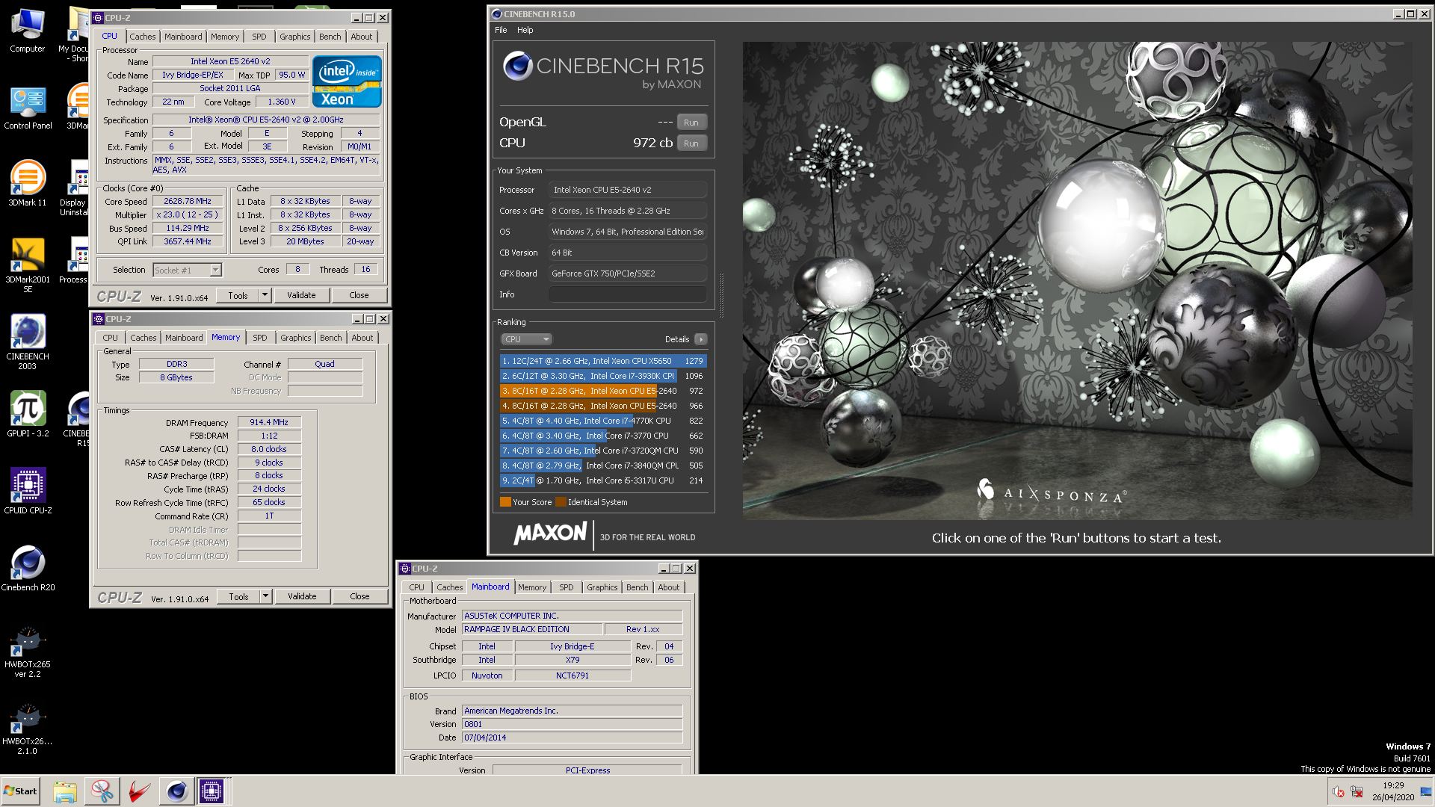Select the Mainboard tab in the Memory CPU-Z window
The image size is (1435, 807).
tap(184, 338)
